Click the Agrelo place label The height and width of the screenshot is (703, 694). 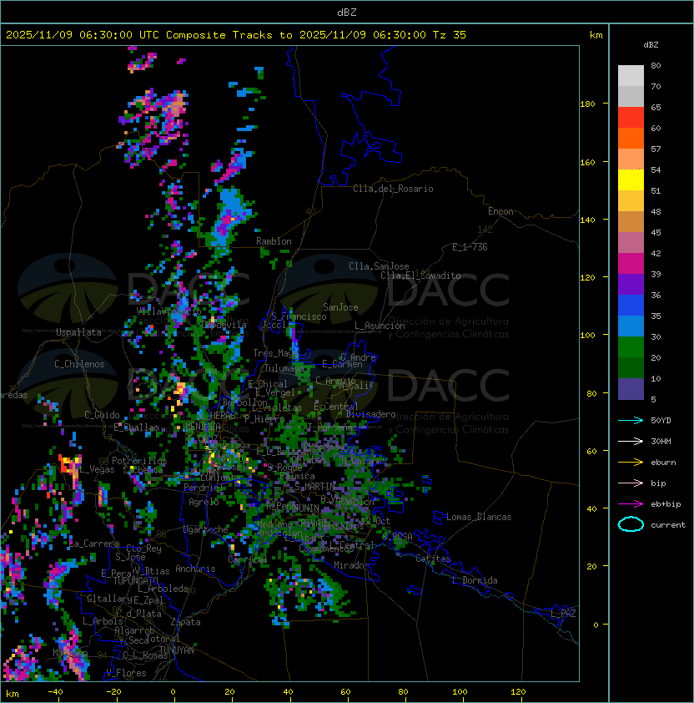tap(204, 502)
